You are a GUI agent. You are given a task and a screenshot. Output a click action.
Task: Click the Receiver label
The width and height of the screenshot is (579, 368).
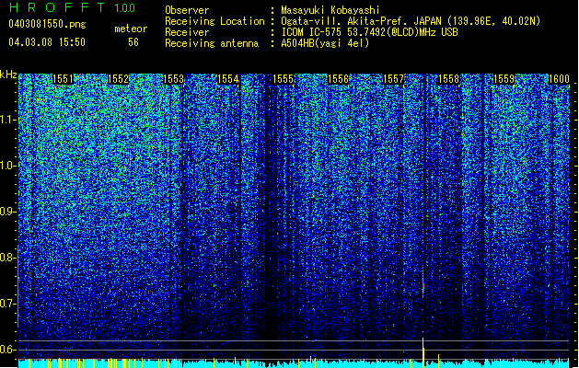[187, 32]
